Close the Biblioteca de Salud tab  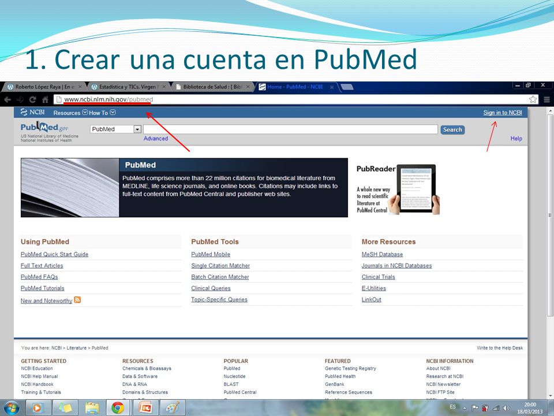[248, 87]
